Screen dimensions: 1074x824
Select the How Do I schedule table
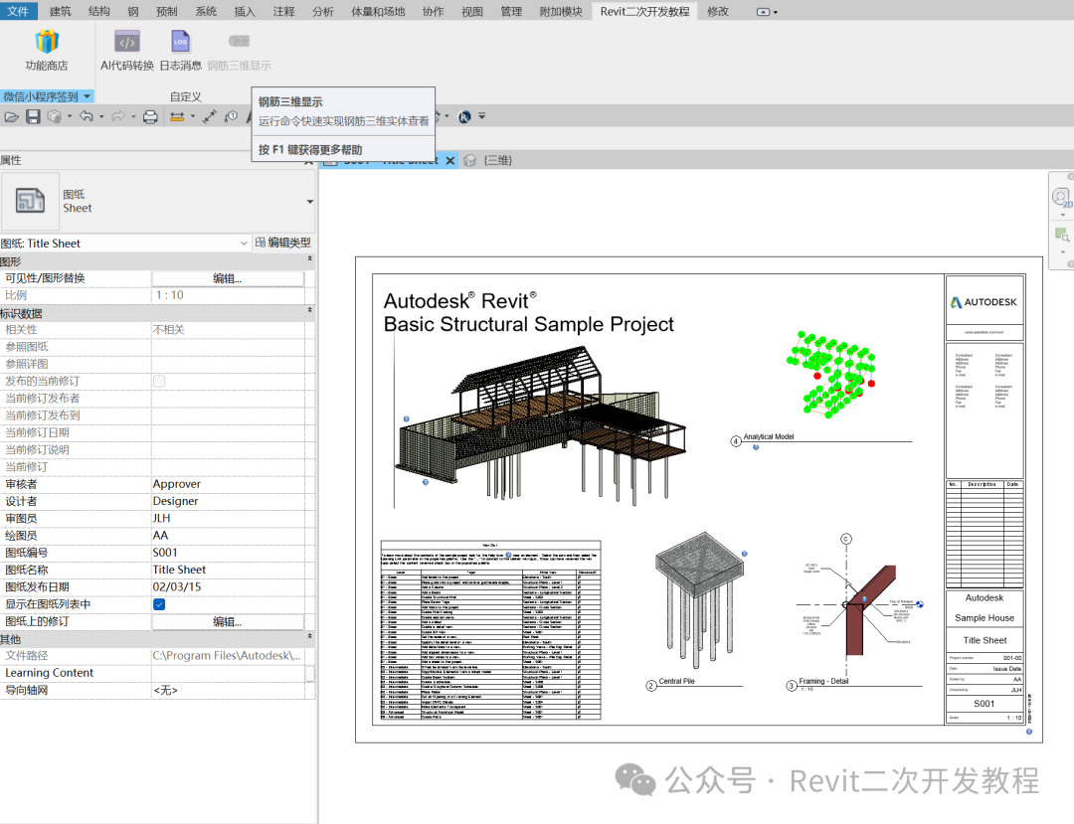point(490,629)
